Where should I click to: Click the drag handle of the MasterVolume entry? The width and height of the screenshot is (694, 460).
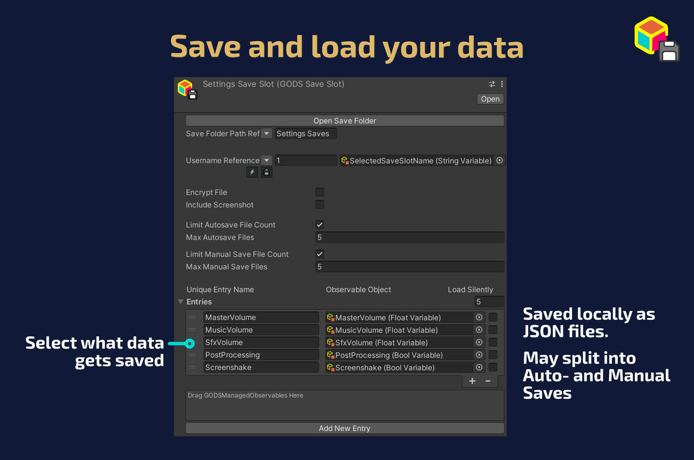192,317
